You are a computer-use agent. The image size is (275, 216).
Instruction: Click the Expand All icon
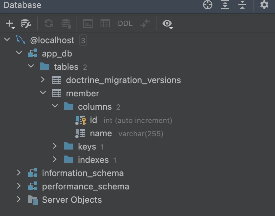click(225, 5)
